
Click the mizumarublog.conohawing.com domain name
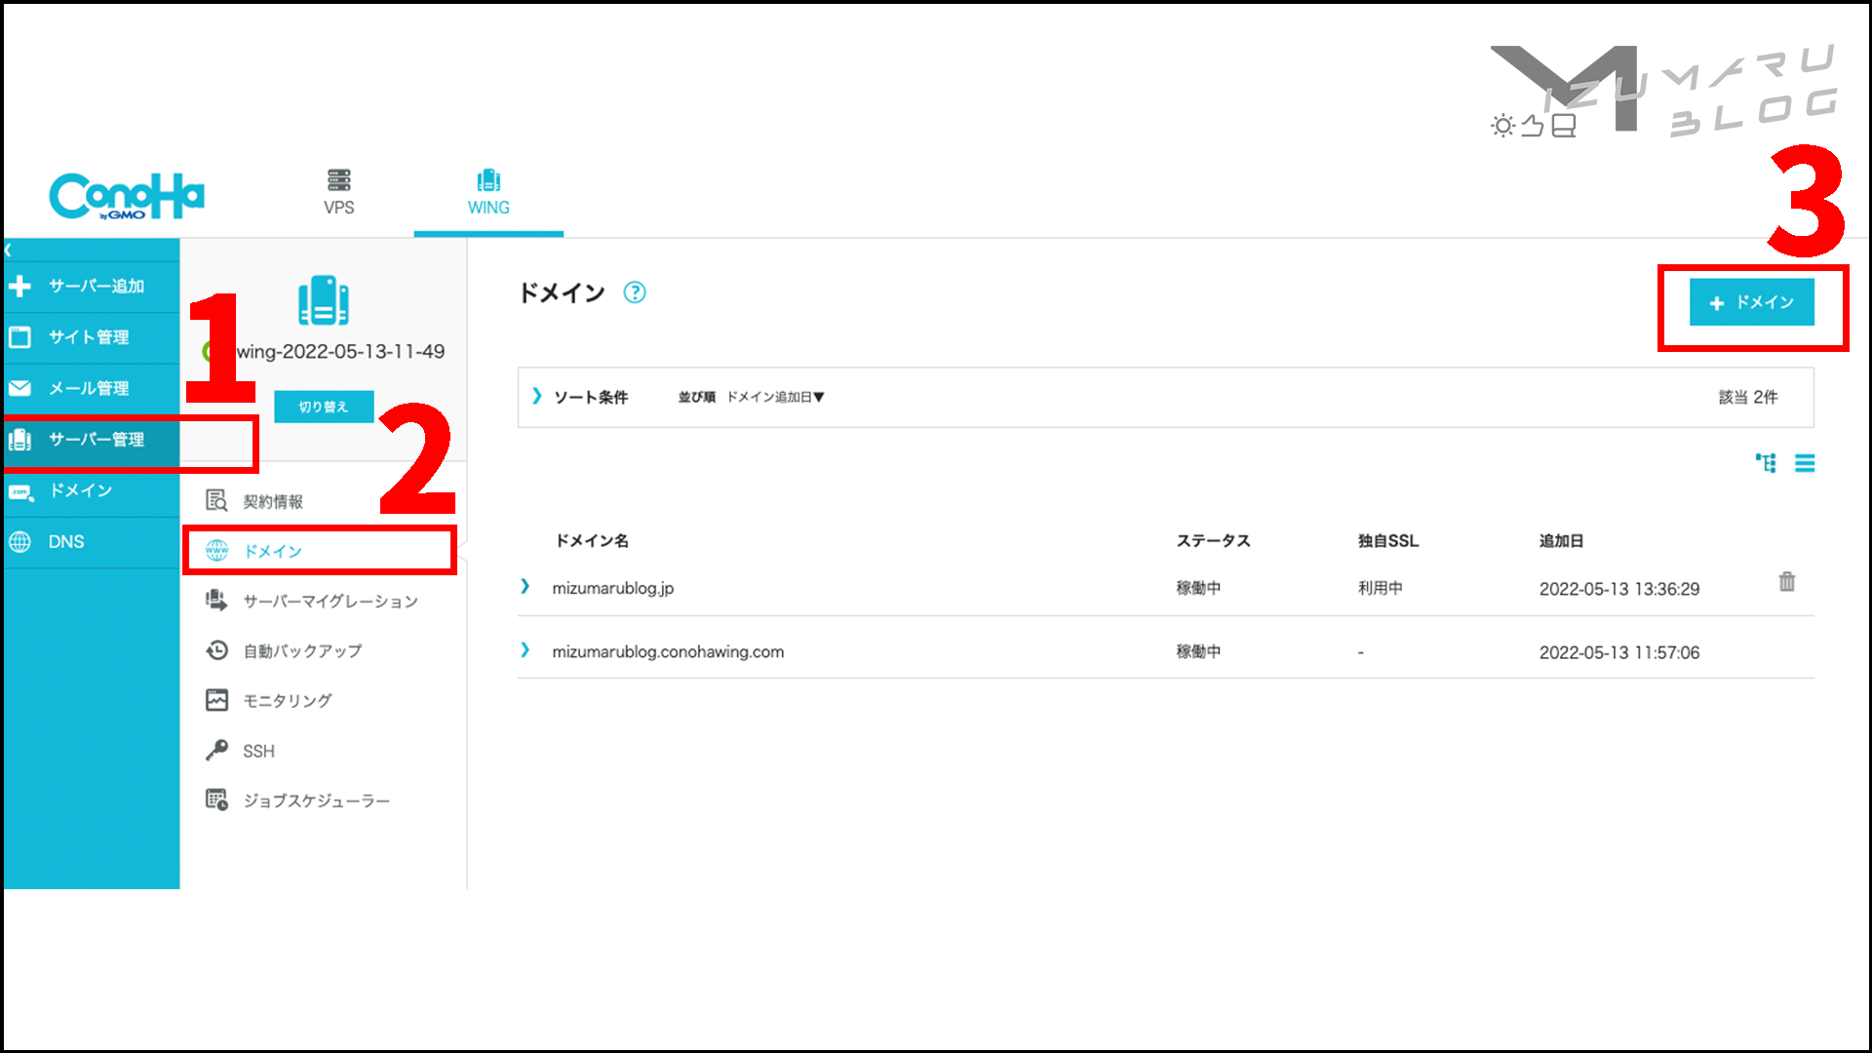[x=668, y=651]
